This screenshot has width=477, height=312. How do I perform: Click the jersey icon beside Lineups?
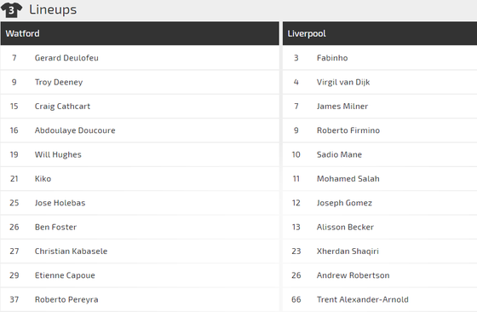click(x=11, y=9)
